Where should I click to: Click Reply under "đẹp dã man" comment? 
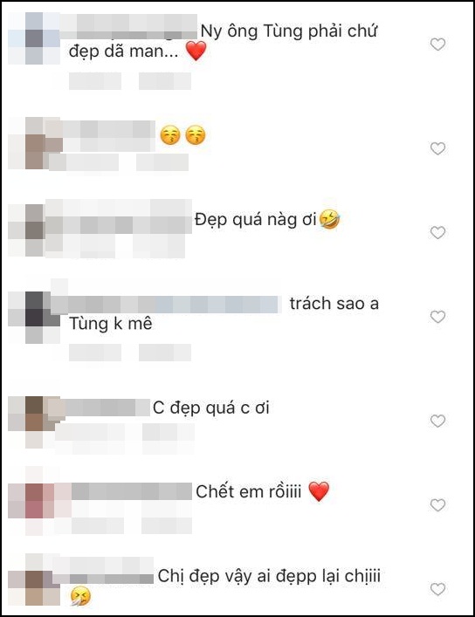tap(165, 81)
